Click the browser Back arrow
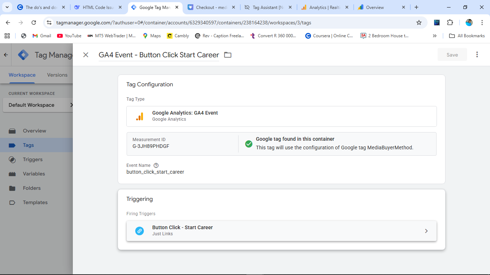The height and width of the screenshot is (275, 490). point(8,23)
